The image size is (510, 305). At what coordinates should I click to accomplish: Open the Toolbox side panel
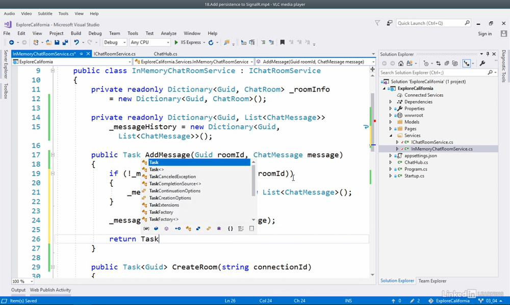point(6,91)
